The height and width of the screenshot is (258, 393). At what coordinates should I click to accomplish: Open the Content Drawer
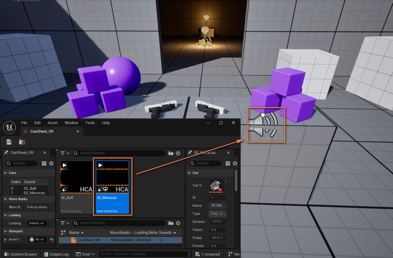21,254
